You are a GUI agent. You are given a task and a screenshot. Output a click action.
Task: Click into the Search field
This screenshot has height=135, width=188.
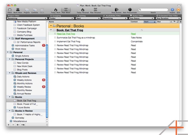(x=153, y=10)
